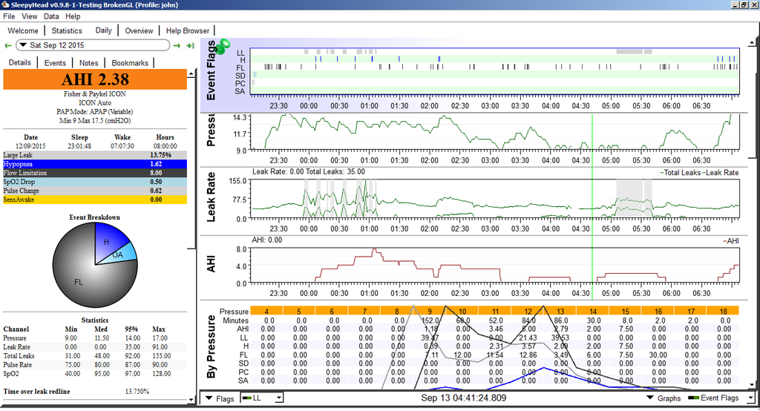Click the Leak Rate graph title
The height and width of the screenshot is (411, 760).
pos(211,197)
